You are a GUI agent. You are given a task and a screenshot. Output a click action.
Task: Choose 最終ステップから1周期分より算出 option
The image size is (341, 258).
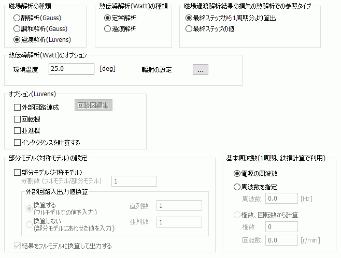click(x=189, y=18)
